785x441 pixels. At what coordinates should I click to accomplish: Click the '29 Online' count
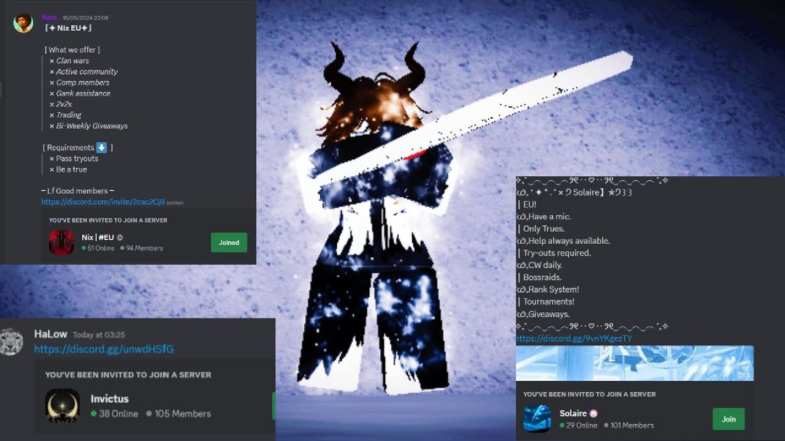coord(578,425)
